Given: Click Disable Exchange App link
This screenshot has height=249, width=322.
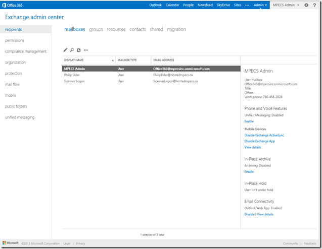Looking at the screenshot, I should coord(260,141).
